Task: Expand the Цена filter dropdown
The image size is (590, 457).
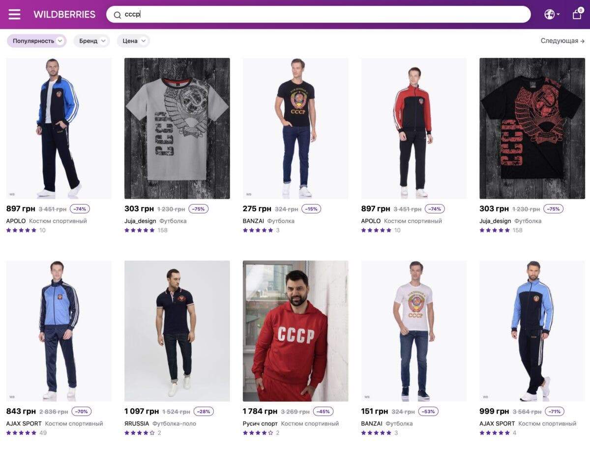Action: click(133, 41)
